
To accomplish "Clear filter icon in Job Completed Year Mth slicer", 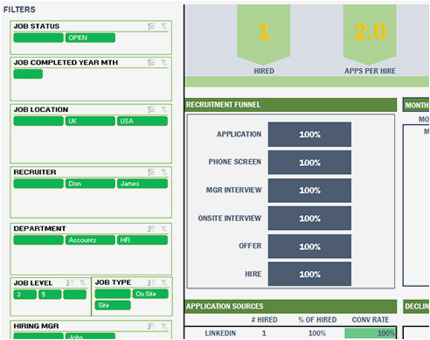I will [x=164, y=62].
